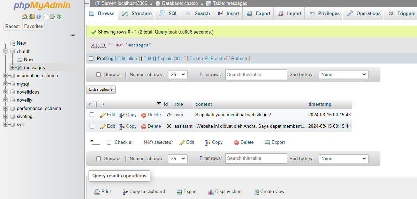Select checkbox for row id 79

point(92,115)
